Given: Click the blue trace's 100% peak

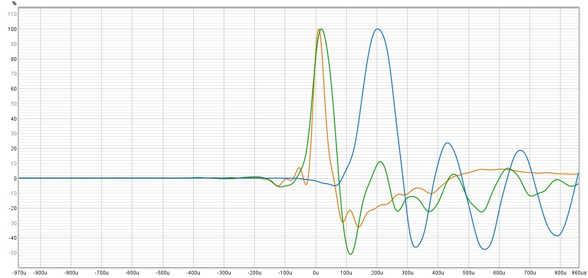Looking at the screenshot, I should tap(378, 29).
